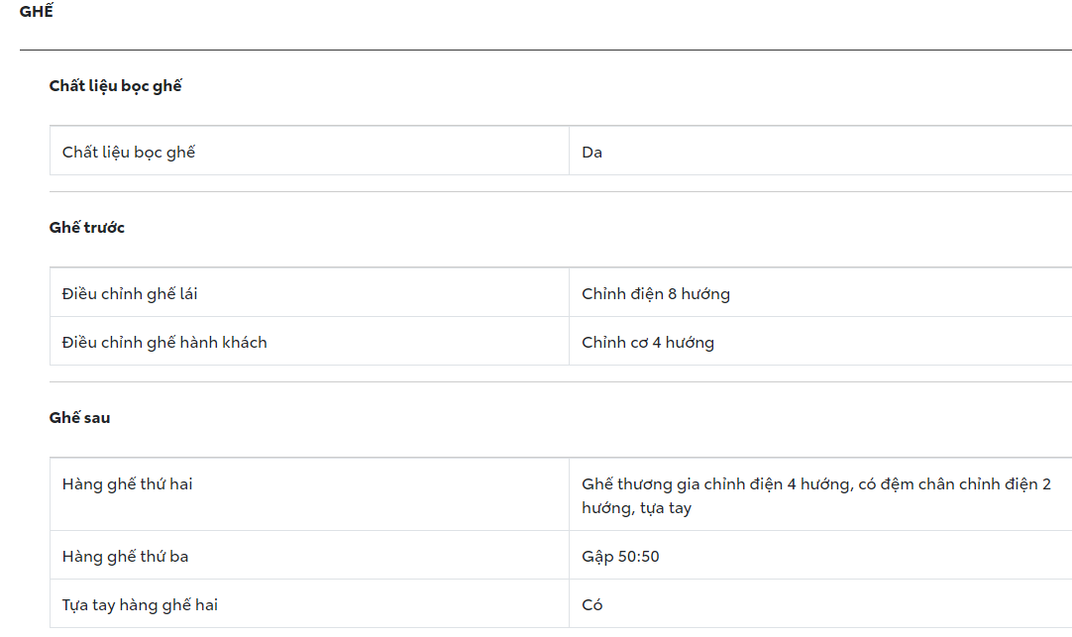The width and height of the screenshot is (1072, 637).
Task: Click the "Gập 50:50" value
Action: (x=620, y=557)
